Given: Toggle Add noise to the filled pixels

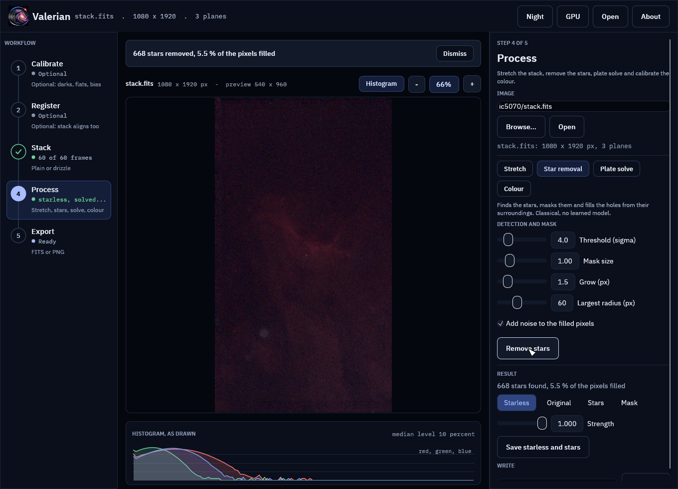Looking at the screenshot, I should [501, 323].
